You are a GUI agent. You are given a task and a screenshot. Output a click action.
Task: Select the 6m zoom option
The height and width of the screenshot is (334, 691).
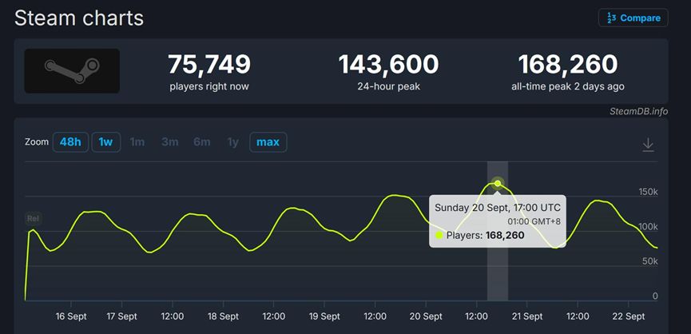pos(202,142)
